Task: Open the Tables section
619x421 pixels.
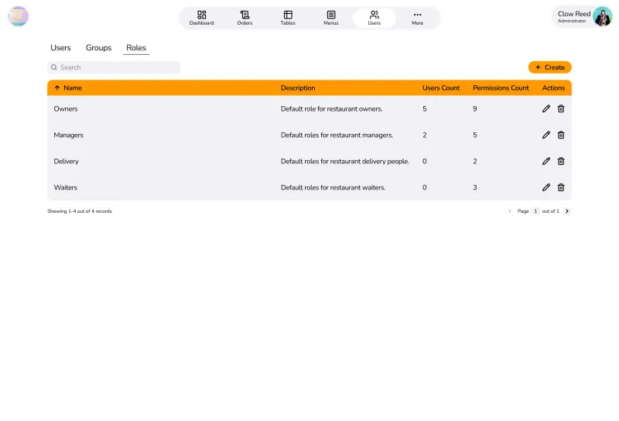Action: click(288, 18)
